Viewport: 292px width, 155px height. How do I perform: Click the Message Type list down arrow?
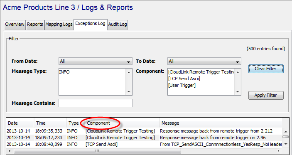129,91
